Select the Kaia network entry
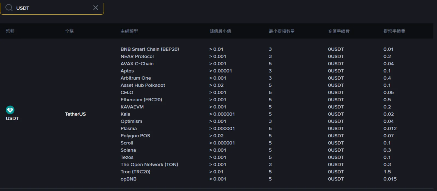This screenshot has height=191, width=437. 125,114
